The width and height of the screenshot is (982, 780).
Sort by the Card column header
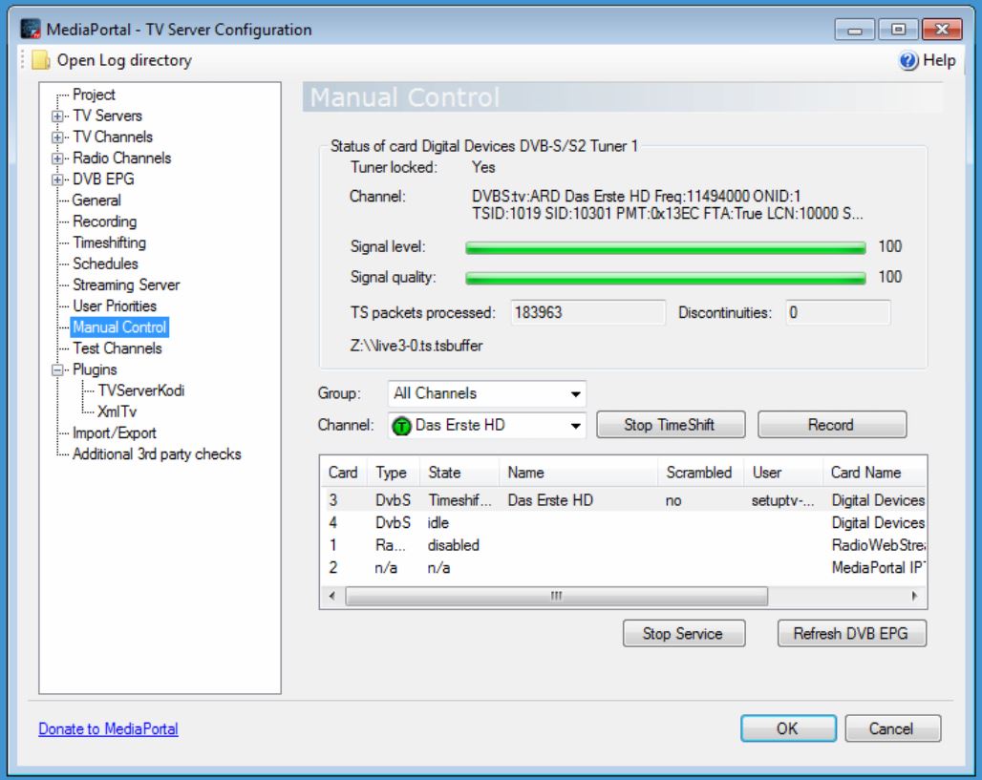coord(343,473)
